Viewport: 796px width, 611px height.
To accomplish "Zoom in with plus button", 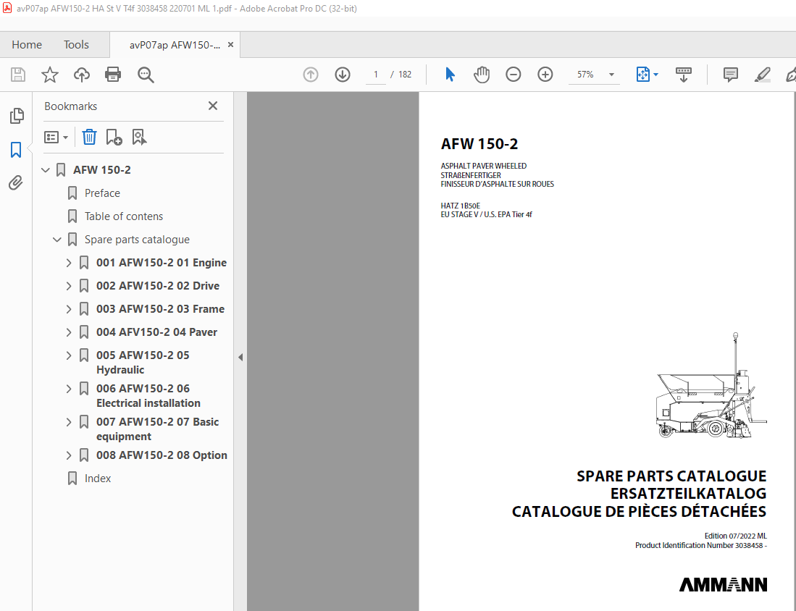I will [545, 75].
